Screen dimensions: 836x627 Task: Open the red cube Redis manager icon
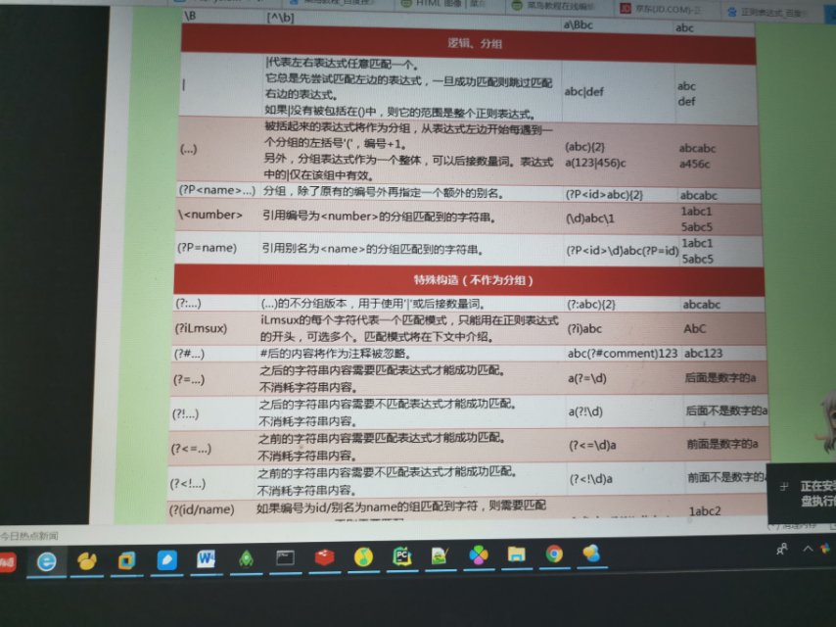coord(324,557)
